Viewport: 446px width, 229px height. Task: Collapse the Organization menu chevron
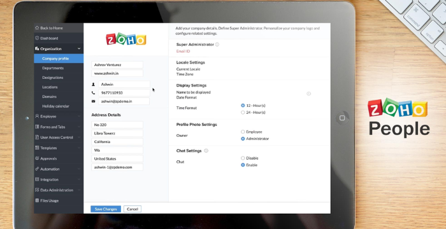pos(79,48)
